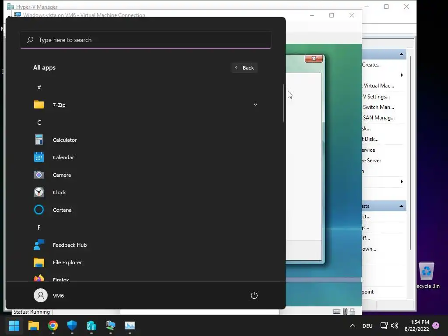Select the F letter header
Image resolution: width=448 pixels, height=336 pixels.
39,227
